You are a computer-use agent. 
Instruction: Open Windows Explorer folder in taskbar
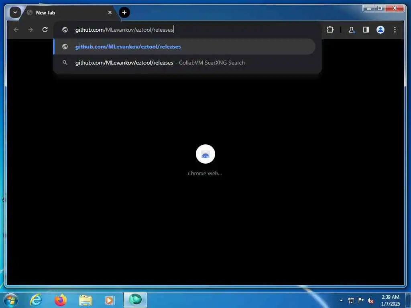(x=85, y=300)
